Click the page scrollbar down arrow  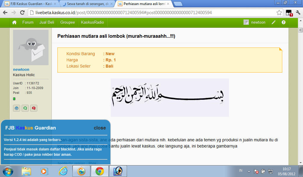[x=300, y=163]
